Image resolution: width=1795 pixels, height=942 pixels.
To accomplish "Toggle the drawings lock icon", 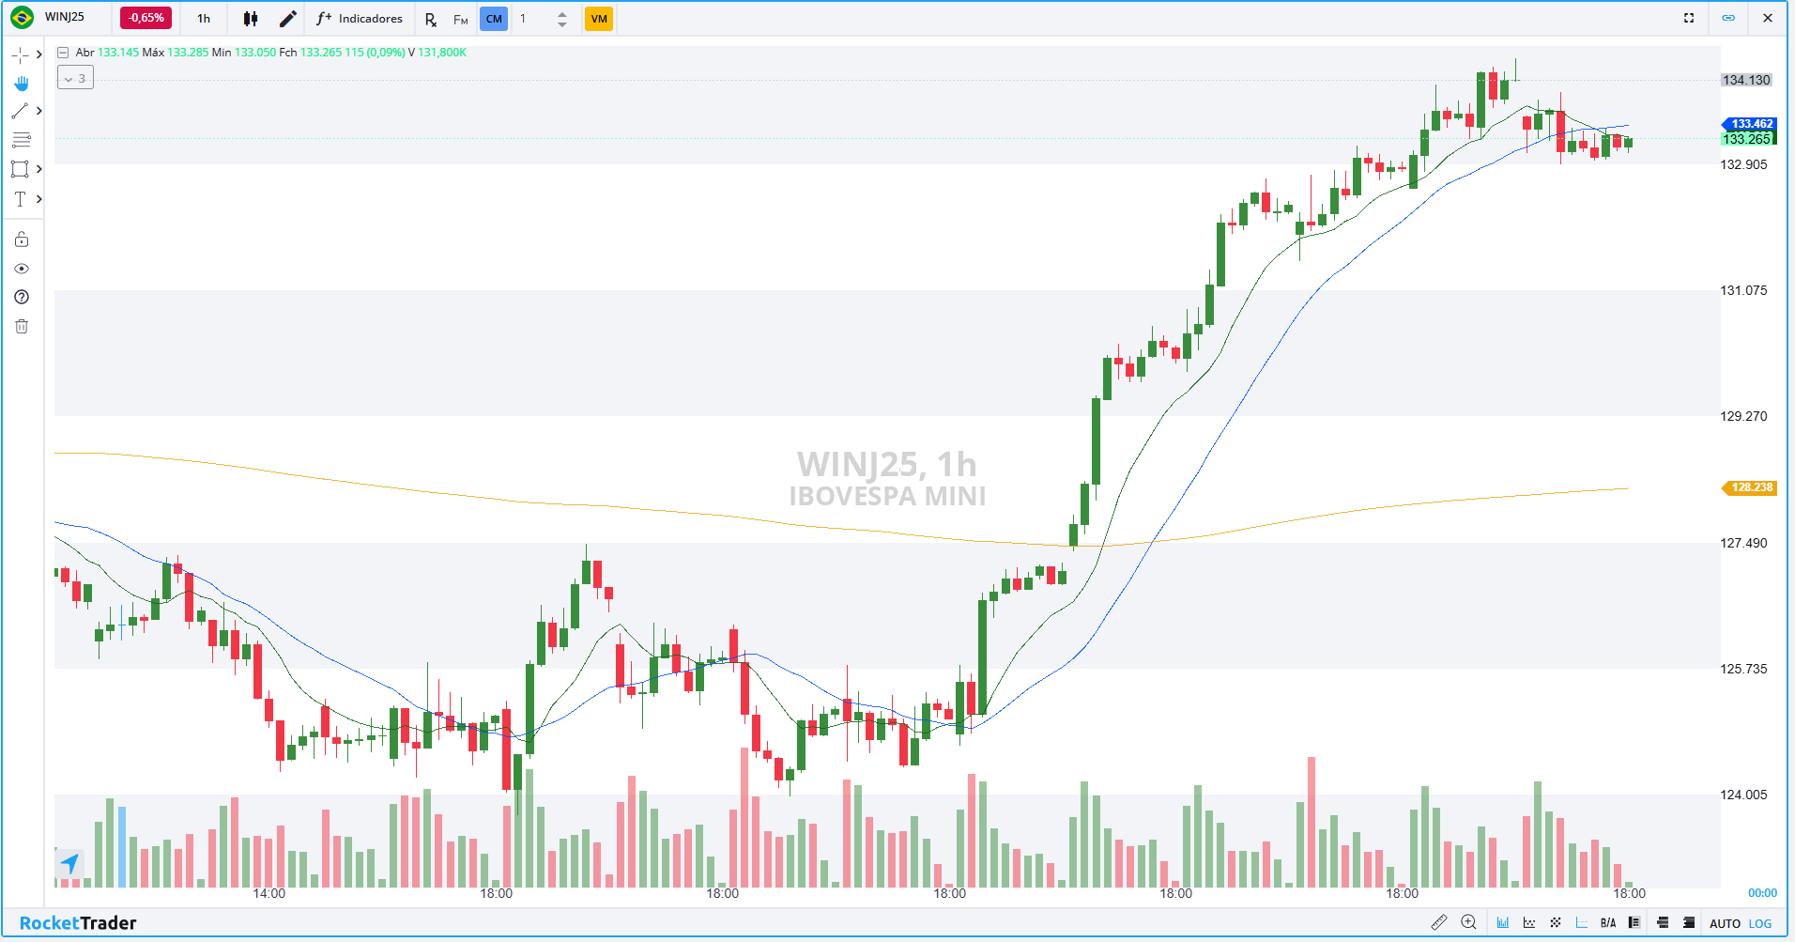I will click(x=22, y=239).
